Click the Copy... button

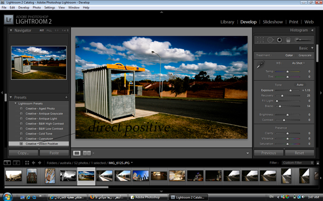23,153
